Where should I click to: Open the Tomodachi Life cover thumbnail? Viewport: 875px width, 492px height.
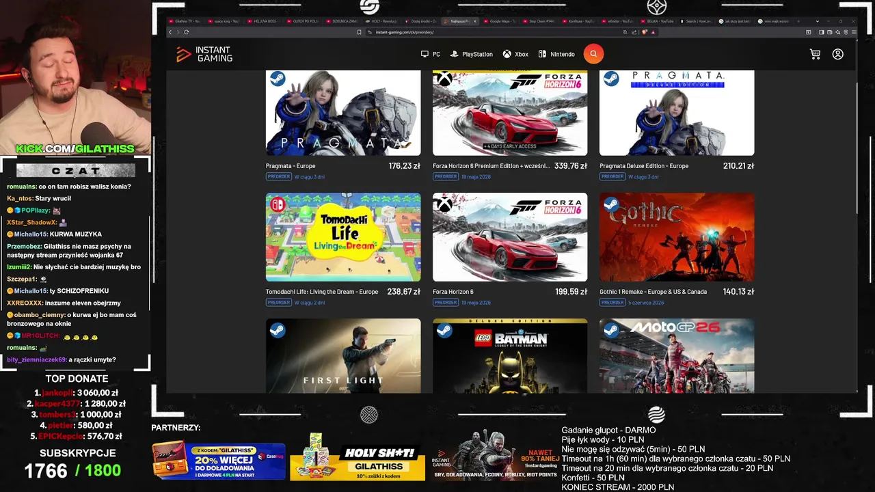[343, 237]
